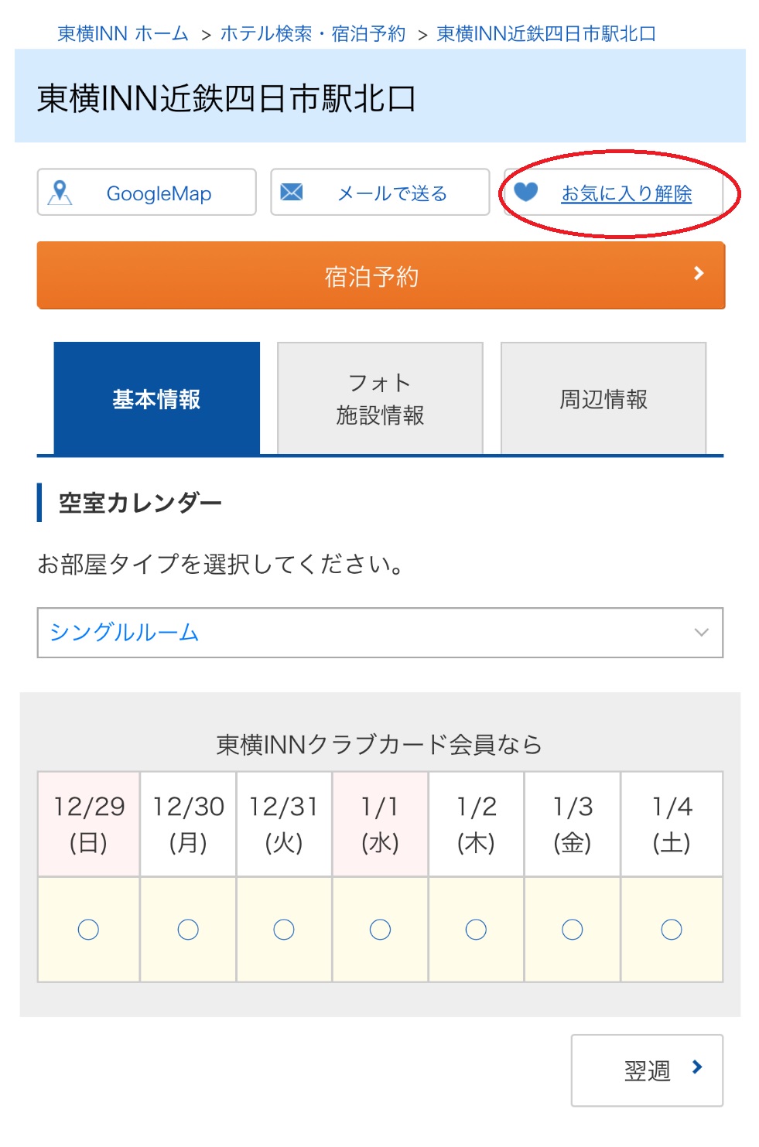Click the orange 宿泊予約 button
The image size is (759, 1147).
[x=381, y=275]
